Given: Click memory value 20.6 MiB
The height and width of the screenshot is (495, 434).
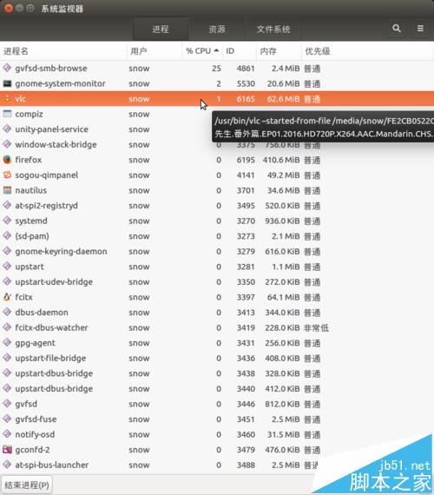Looking at the screenshot, I should coord(283,83).
